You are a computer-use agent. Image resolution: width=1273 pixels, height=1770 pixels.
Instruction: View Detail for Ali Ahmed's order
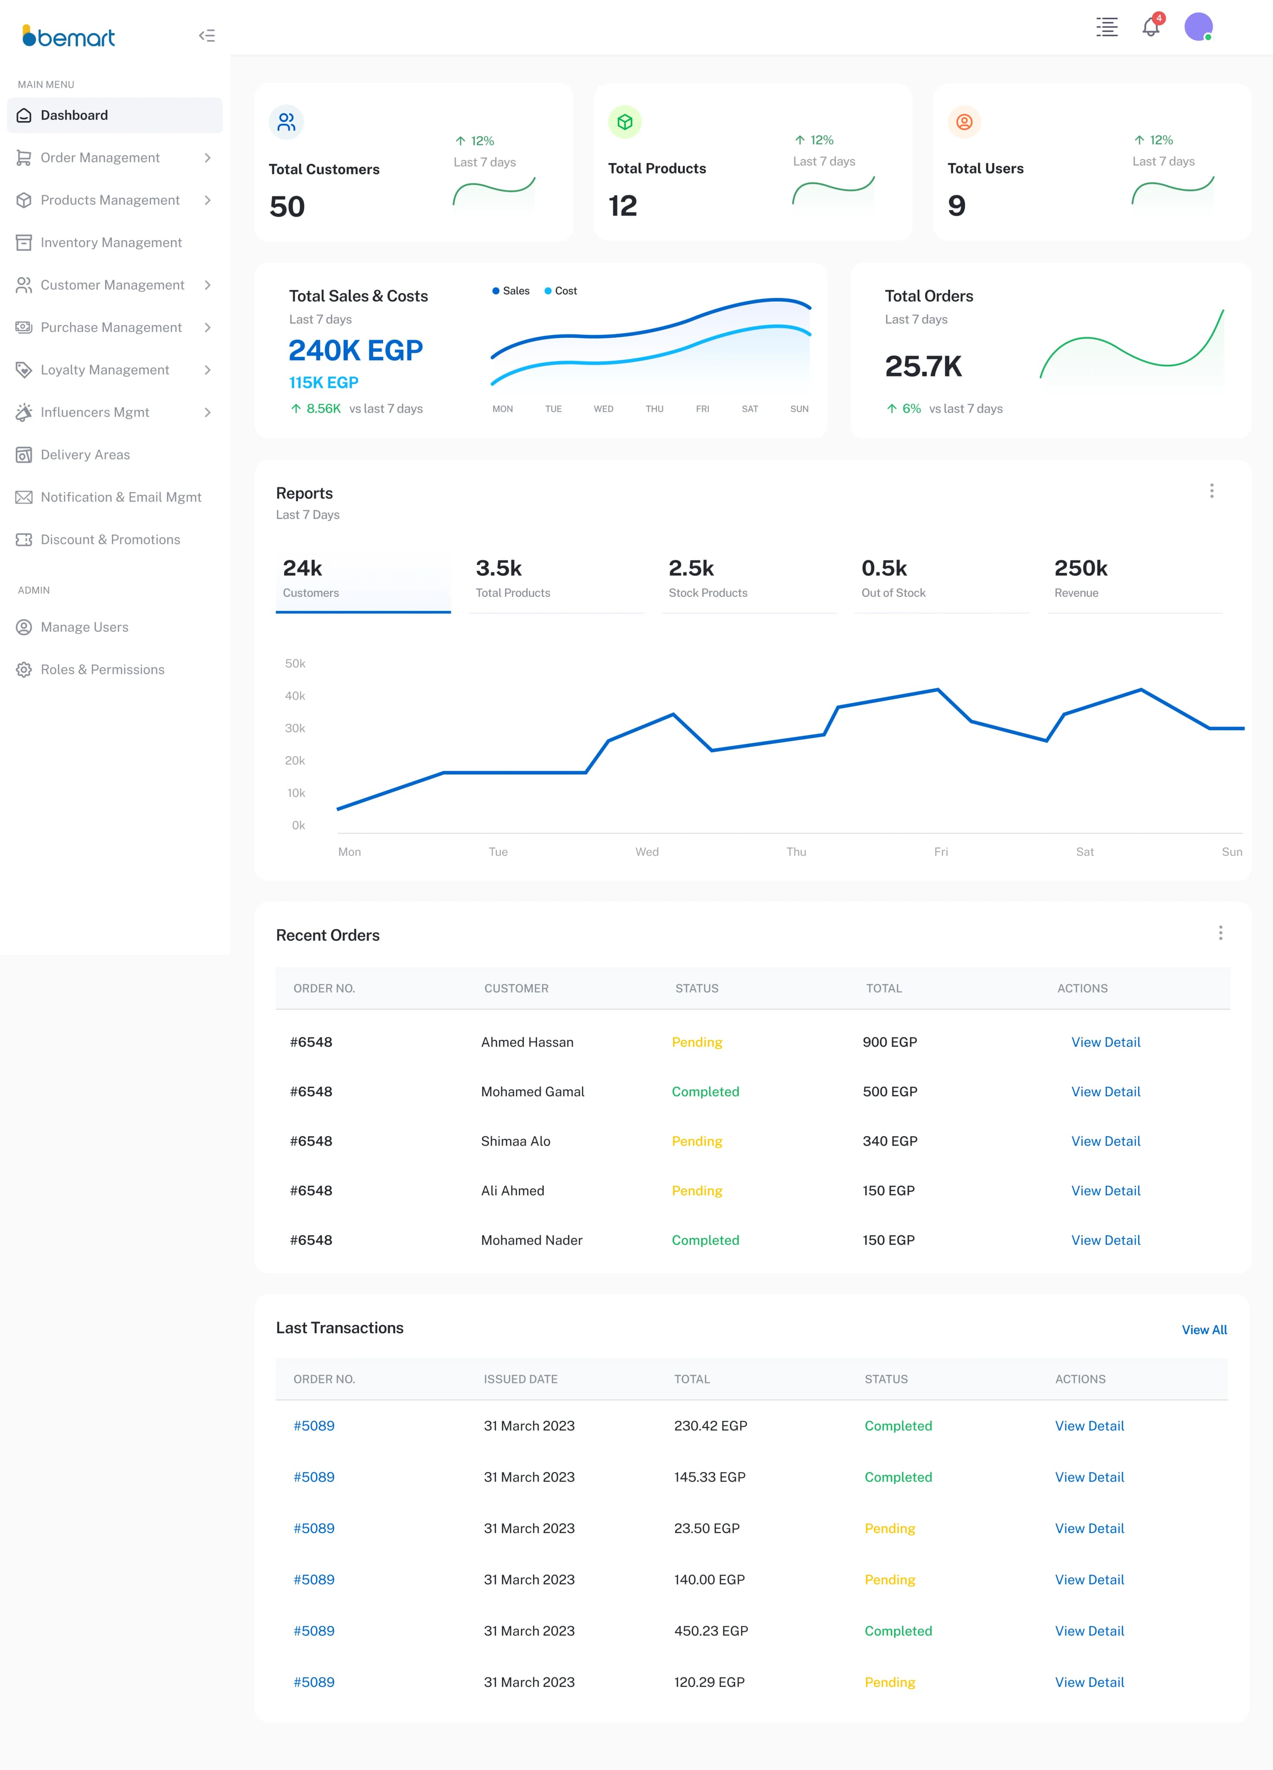(x=1105, y=1191)
